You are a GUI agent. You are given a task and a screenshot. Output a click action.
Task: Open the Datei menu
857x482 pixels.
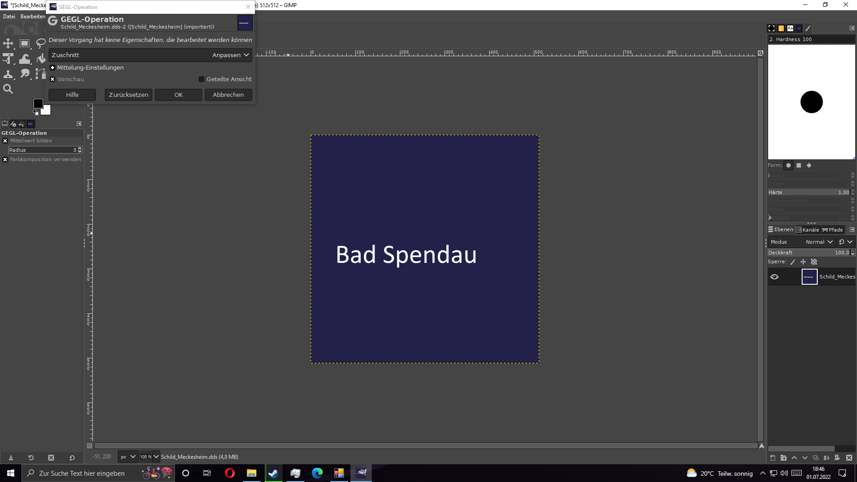9,17
